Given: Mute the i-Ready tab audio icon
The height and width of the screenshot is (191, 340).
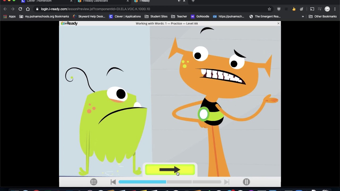Looking at the screenshot, I should (x=179, y=1).
